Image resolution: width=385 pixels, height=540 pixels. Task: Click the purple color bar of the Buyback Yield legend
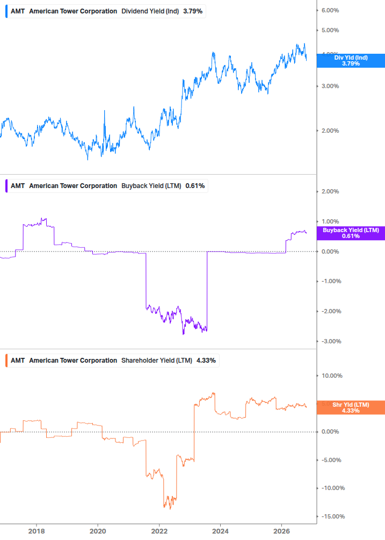6,185
